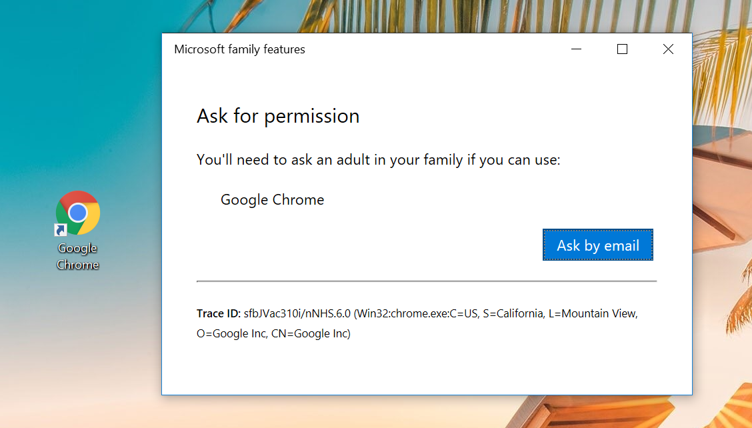
Task: Click the Trace ID label text
Action: click(218, 313)
